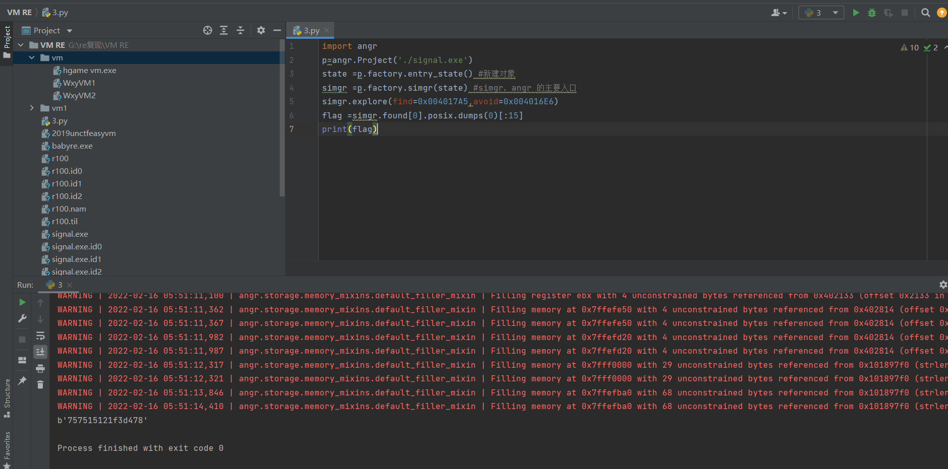This screenshot has width=948, height=469.
Task: Click the explore call on line 5
Action: pyautogui.click(x=440, y=101)
